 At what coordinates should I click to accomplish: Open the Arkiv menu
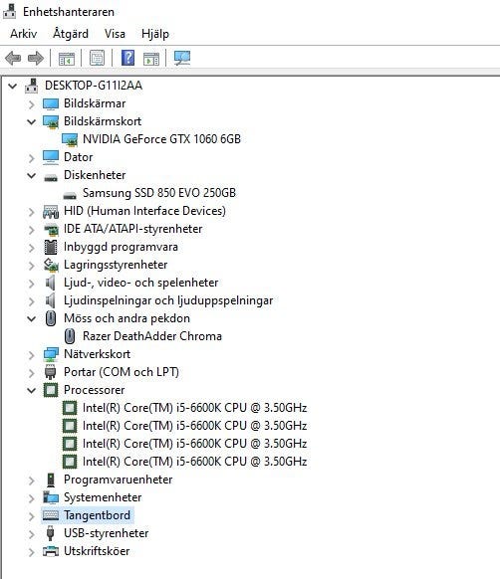[23, 34]
